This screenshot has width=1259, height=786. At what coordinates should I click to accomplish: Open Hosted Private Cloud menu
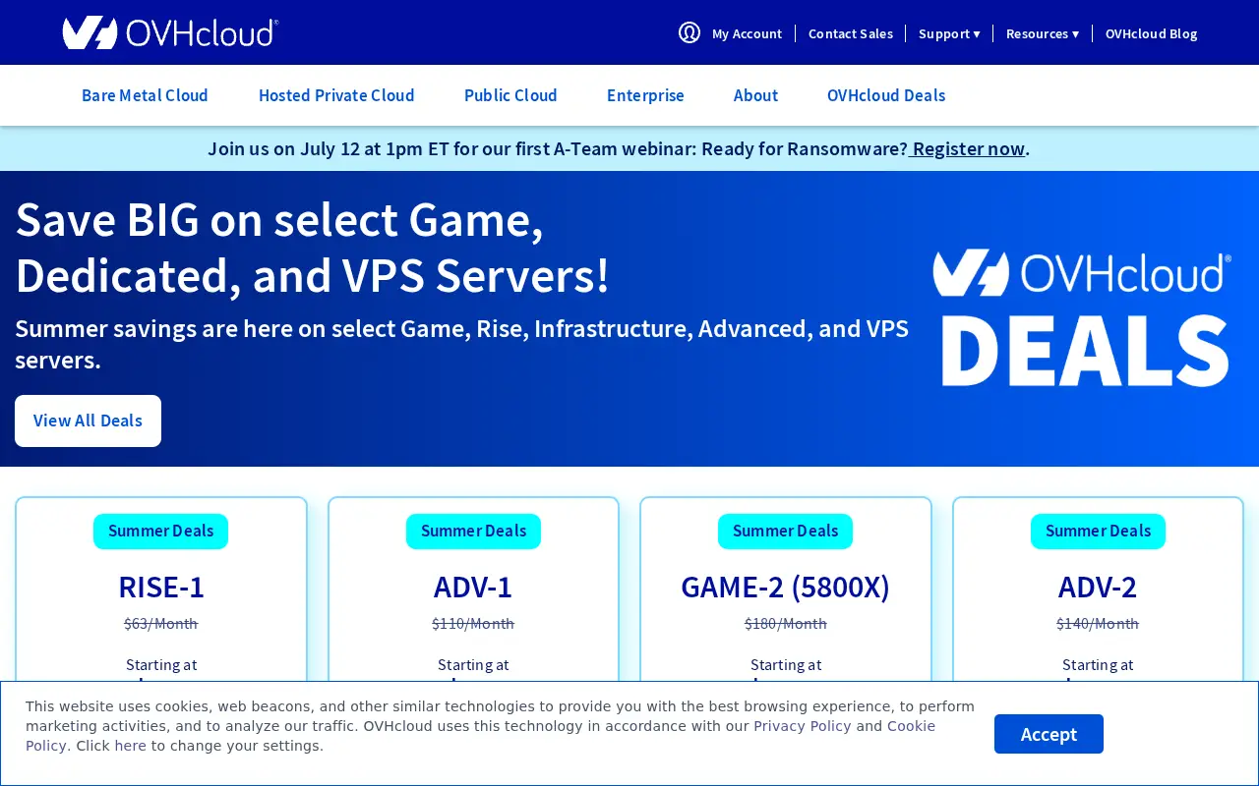[x=336, y=95]
